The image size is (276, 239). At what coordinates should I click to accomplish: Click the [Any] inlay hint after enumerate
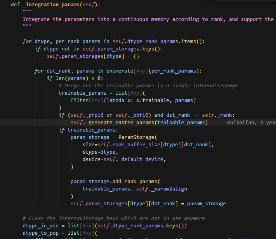point(141,71)
